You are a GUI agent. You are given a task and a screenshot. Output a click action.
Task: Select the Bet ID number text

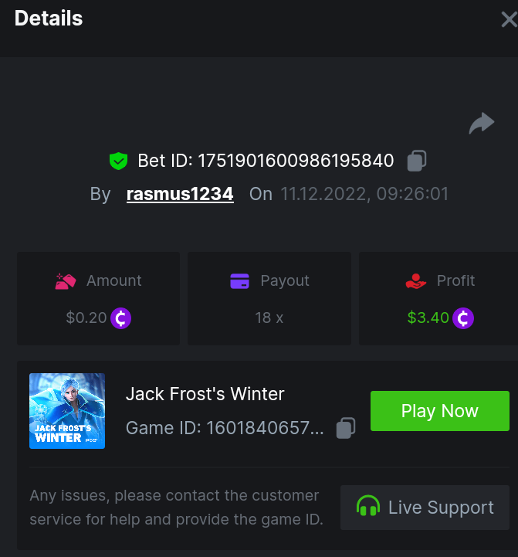296,161
